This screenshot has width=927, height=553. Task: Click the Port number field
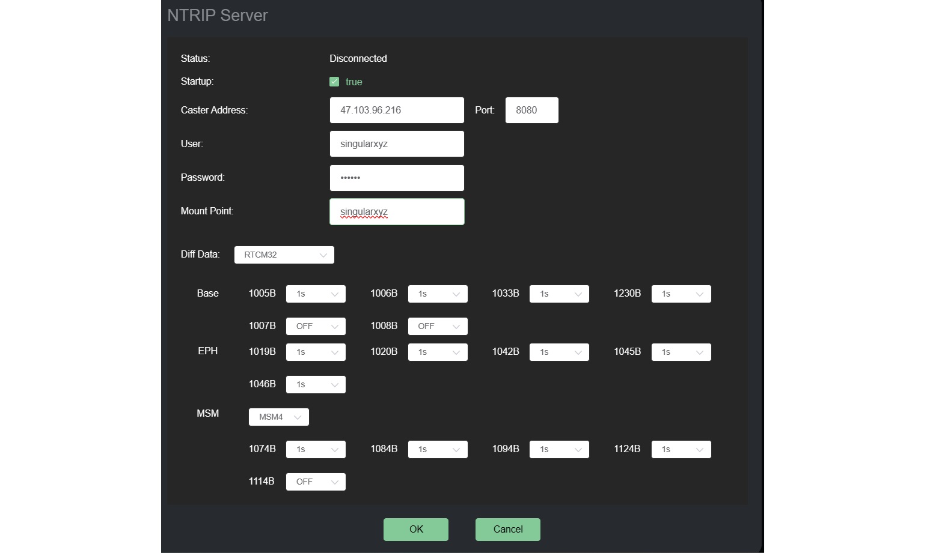(531, 110)
